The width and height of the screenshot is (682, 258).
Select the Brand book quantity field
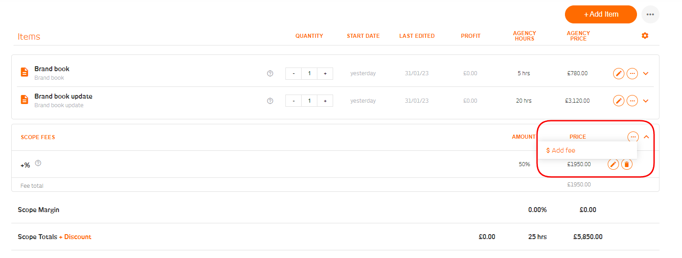309,73
